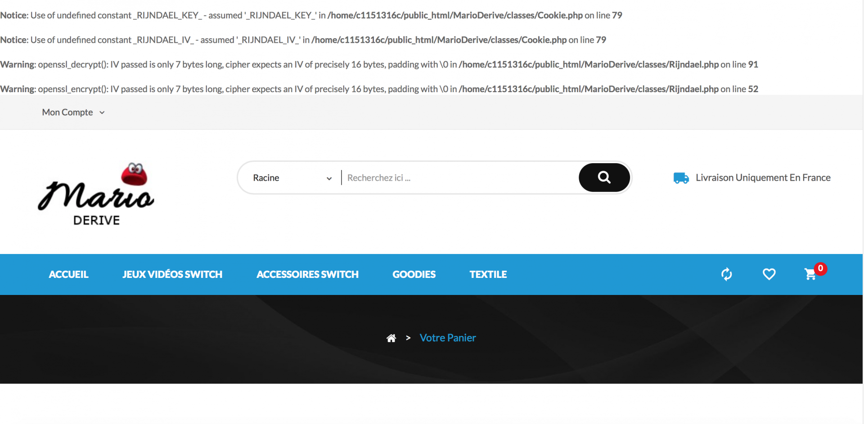The image size is (864, 424).
Task: Click the cart item count badge
Action: 820,268
